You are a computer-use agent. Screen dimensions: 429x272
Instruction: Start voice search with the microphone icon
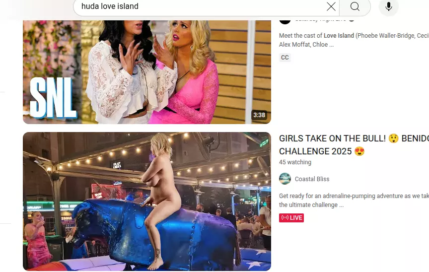click(388, 6)
